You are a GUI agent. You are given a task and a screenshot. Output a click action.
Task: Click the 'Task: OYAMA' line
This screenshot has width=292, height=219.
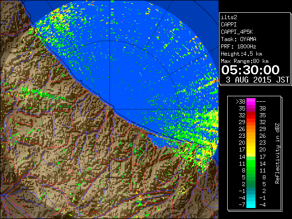(239, 39)
